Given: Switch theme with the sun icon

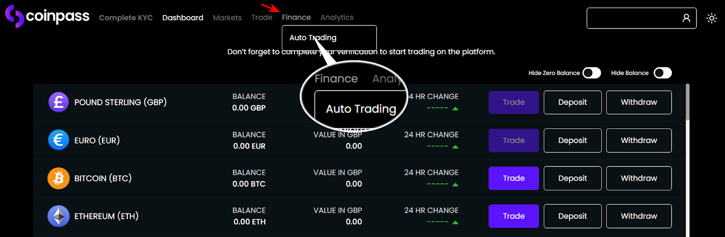Looking at the screenshot, I should click(x=711, y=18).
